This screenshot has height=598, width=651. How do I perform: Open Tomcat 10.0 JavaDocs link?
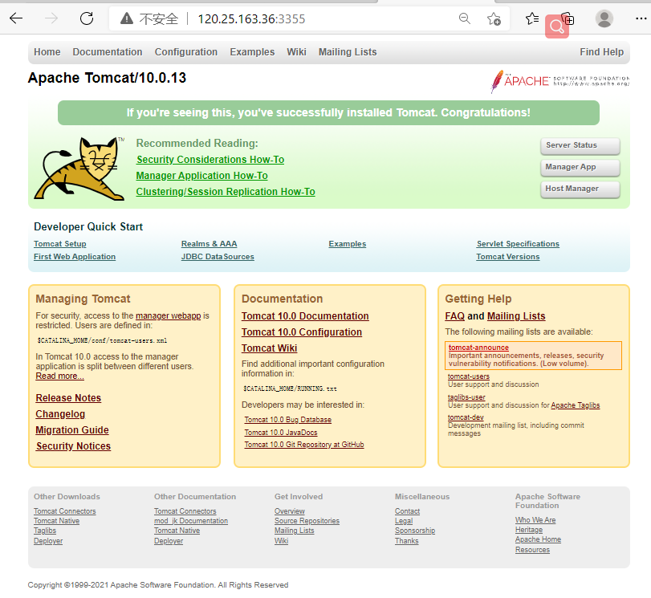(281, 433)
